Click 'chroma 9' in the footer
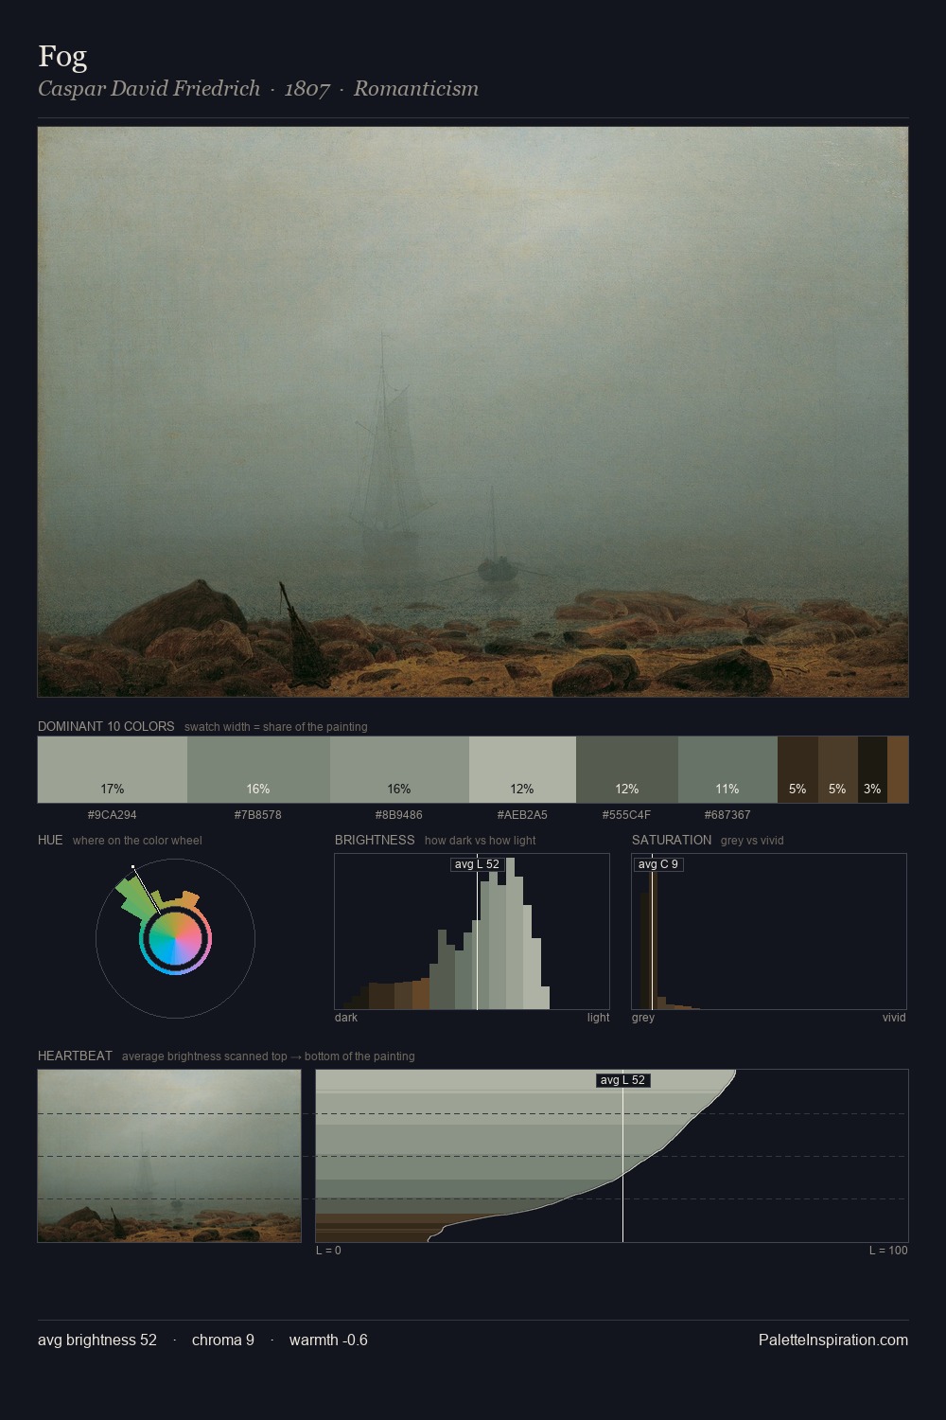This screenshot has height=1420, width=946. [x=223, y=1340]
